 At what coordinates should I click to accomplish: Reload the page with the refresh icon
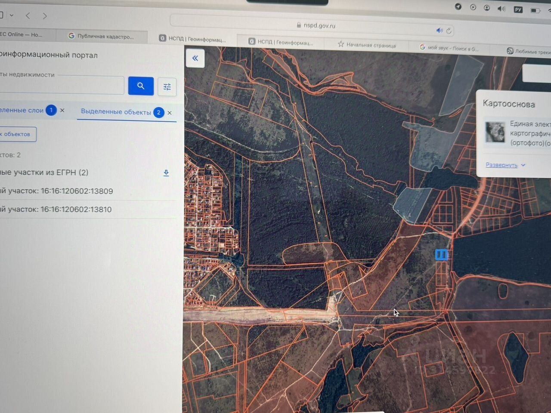(449, 31)
